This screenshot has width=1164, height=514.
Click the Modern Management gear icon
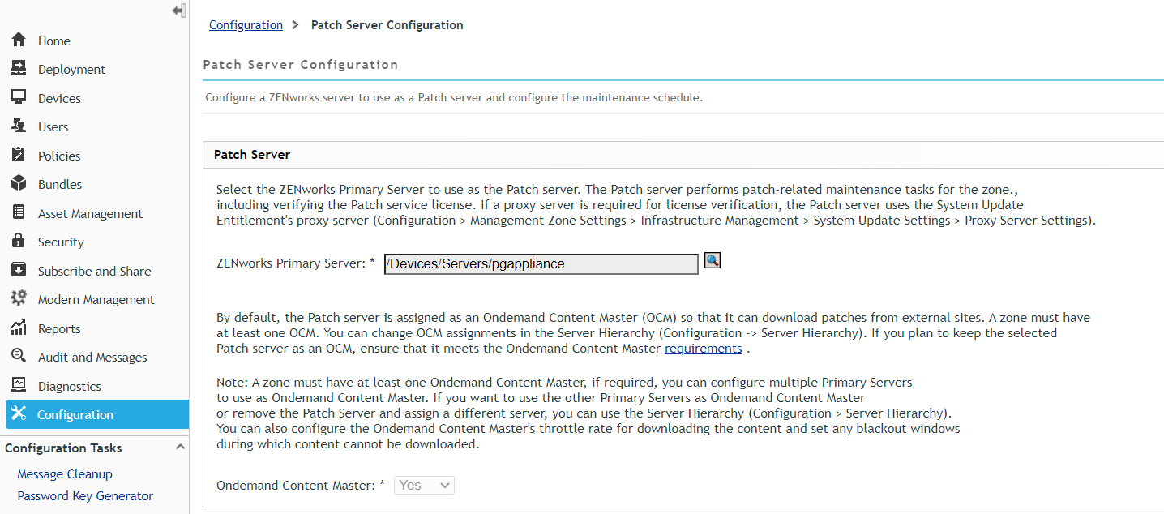[x=17, y=299]
